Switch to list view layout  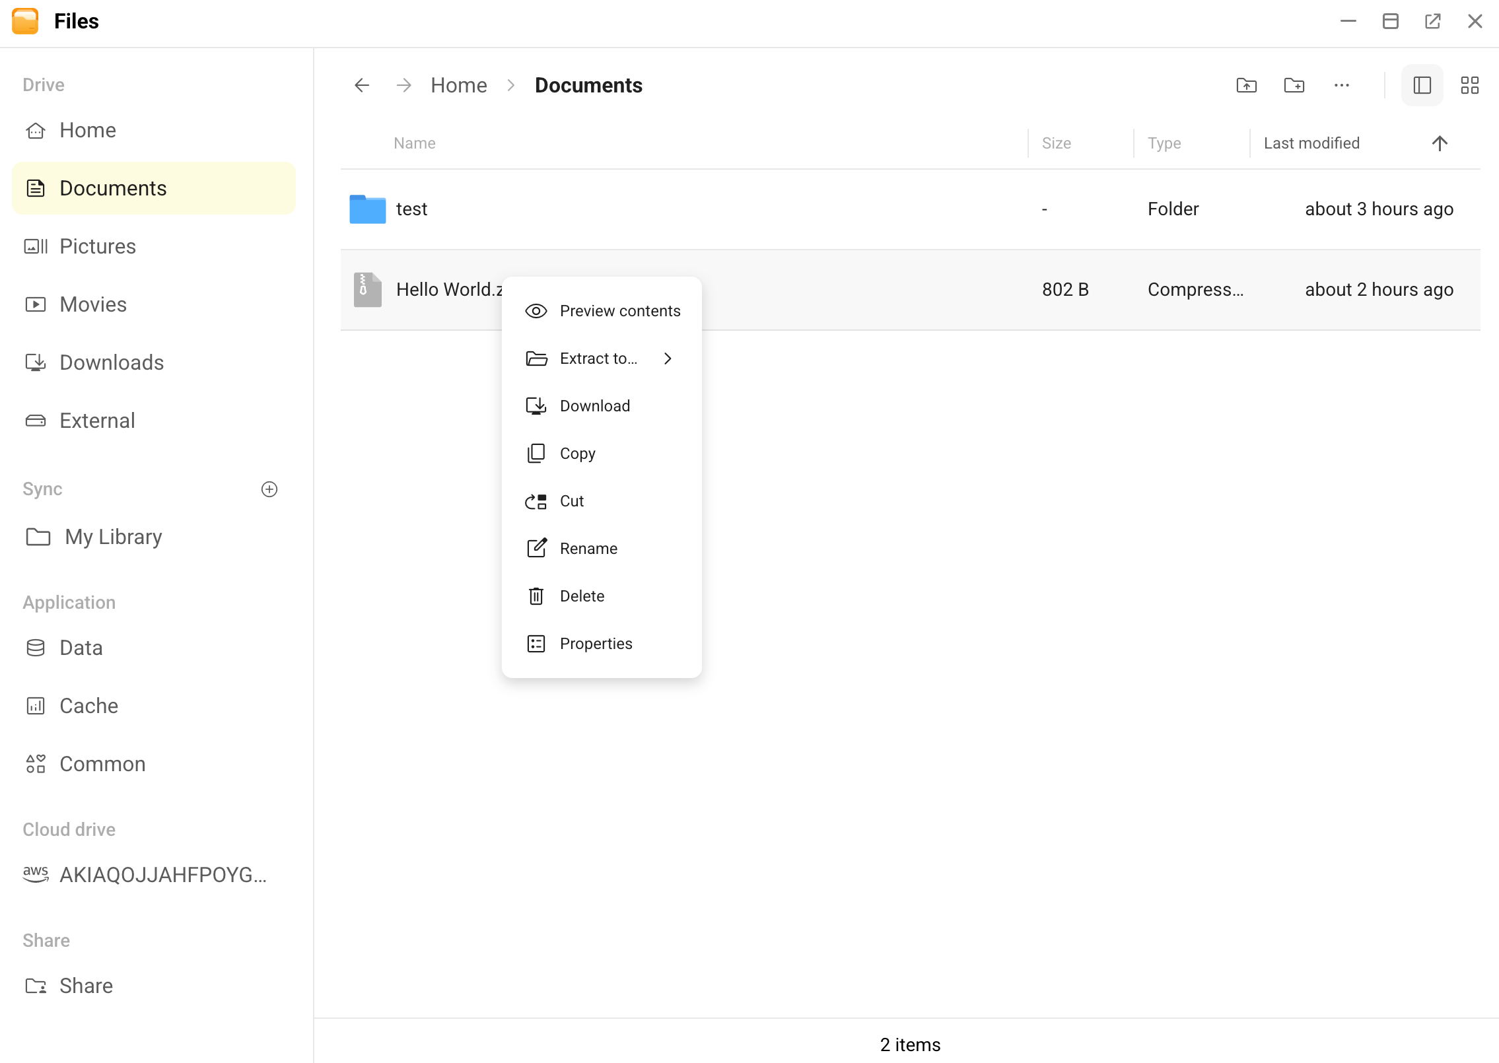(1422, 85)
